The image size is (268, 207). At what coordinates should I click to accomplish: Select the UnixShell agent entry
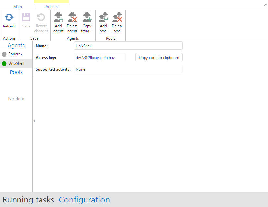(x=16, y=63)
